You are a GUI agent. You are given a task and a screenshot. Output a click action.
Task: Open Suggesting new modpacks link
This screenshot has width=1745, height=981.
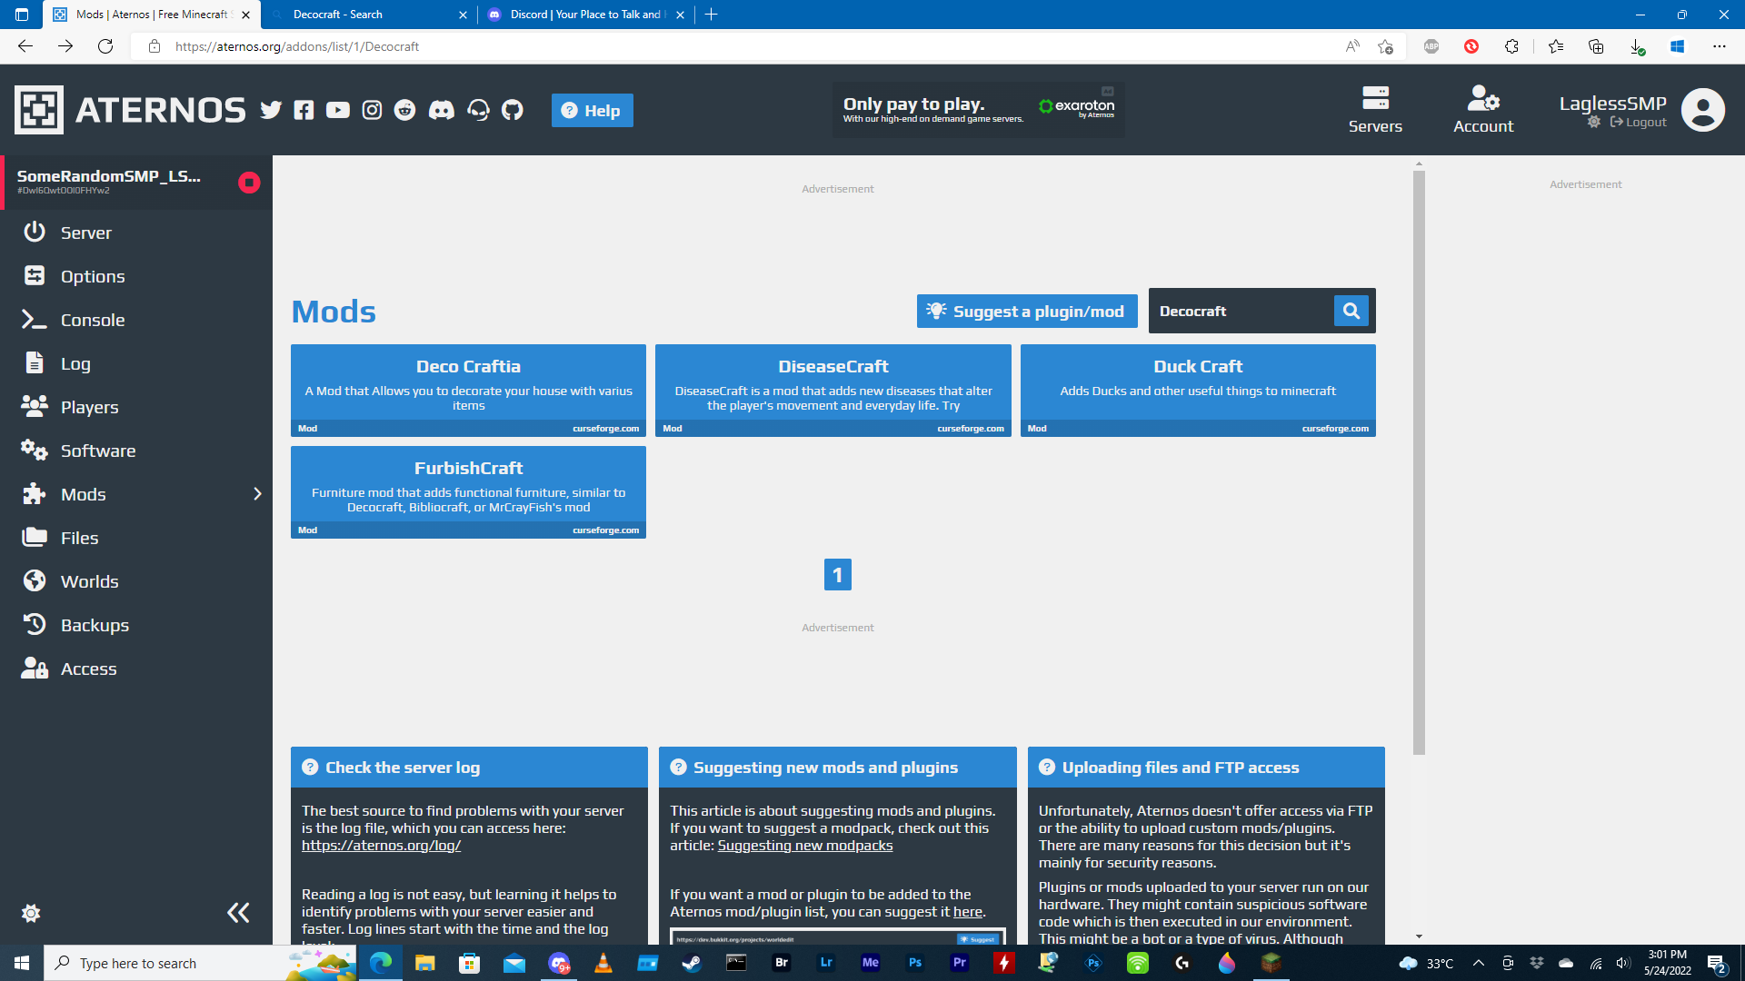click(x=805, y=846)
